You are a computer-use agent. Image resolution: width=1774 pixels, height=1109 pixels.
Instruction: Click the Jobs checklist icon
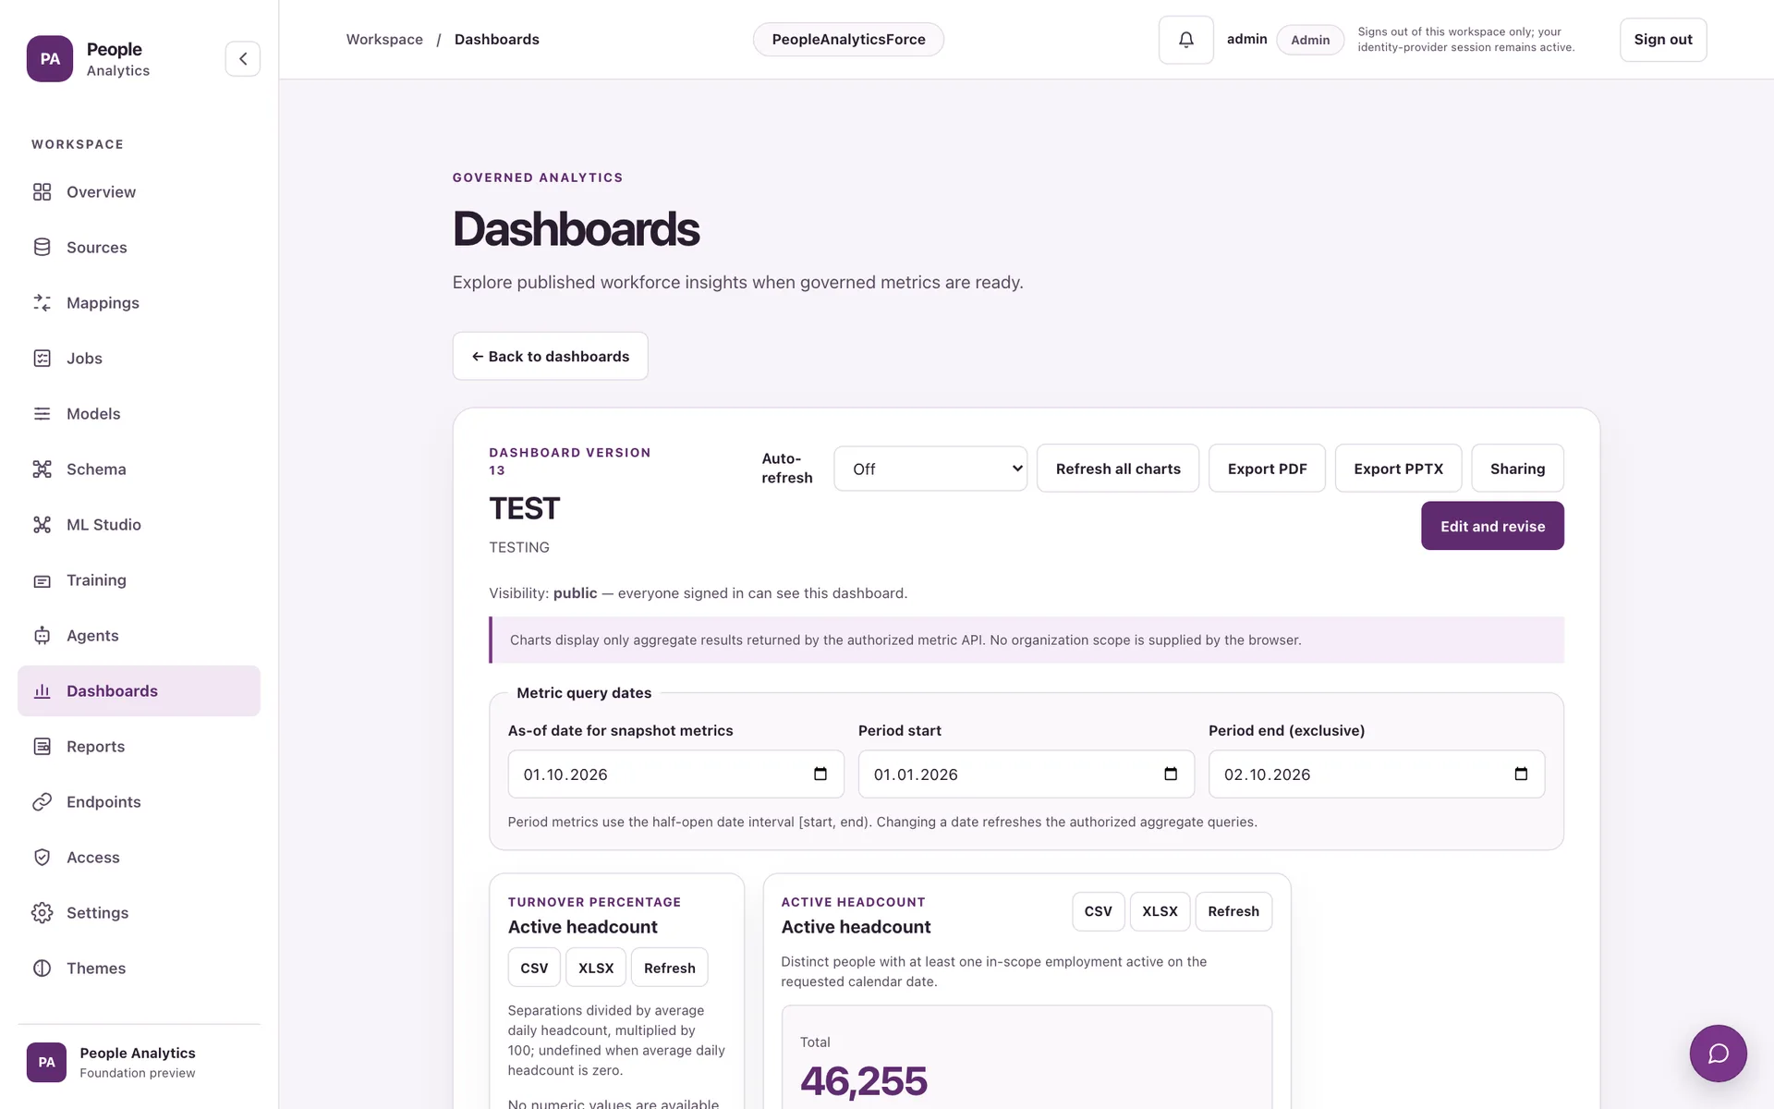(42, 359)
